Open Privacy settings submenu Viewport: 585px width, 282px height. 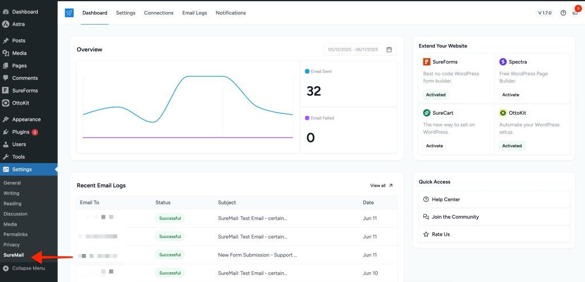[x=11, y=245]
